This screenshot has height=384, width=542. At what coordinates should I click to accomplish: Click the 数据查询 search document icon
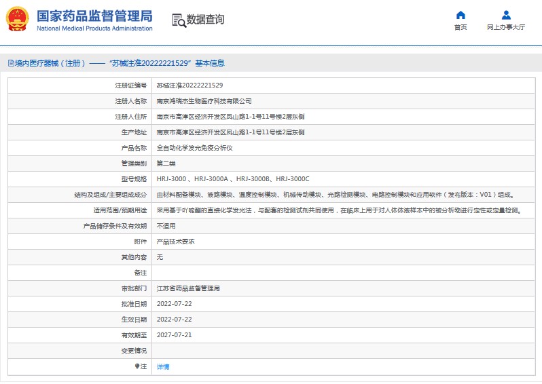179,20
